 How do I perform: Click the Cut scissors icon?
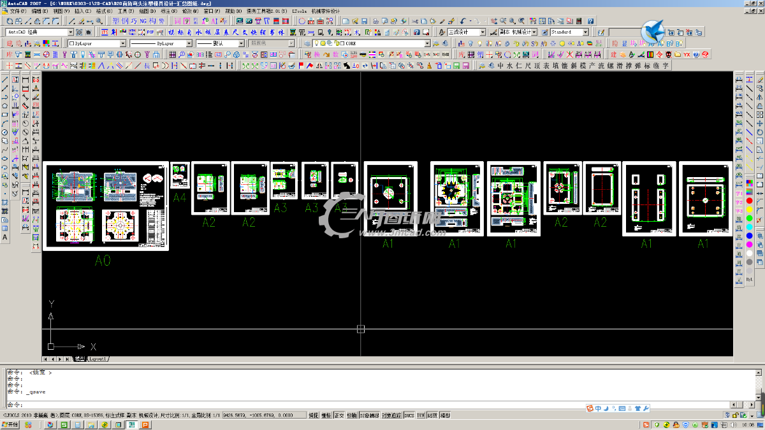[414, 21]
